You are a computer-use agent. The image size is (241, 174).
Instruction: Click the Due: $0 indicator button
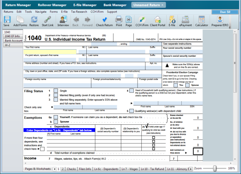[225, 12]
